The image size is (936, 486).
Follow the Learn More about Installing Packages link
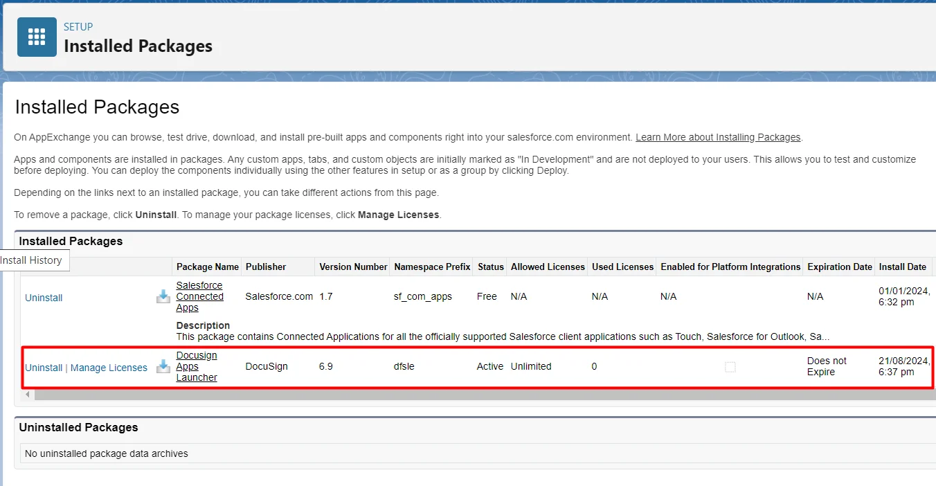click(x=717, y=136)
